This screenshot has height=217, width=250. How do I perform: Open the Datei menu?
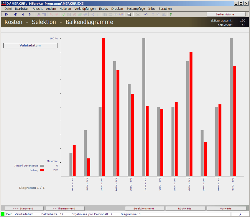pos(8,9)
